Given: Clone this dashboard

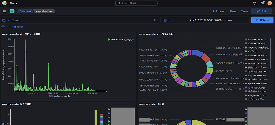Looking at the screenshot, I should [x=244, y=11].
